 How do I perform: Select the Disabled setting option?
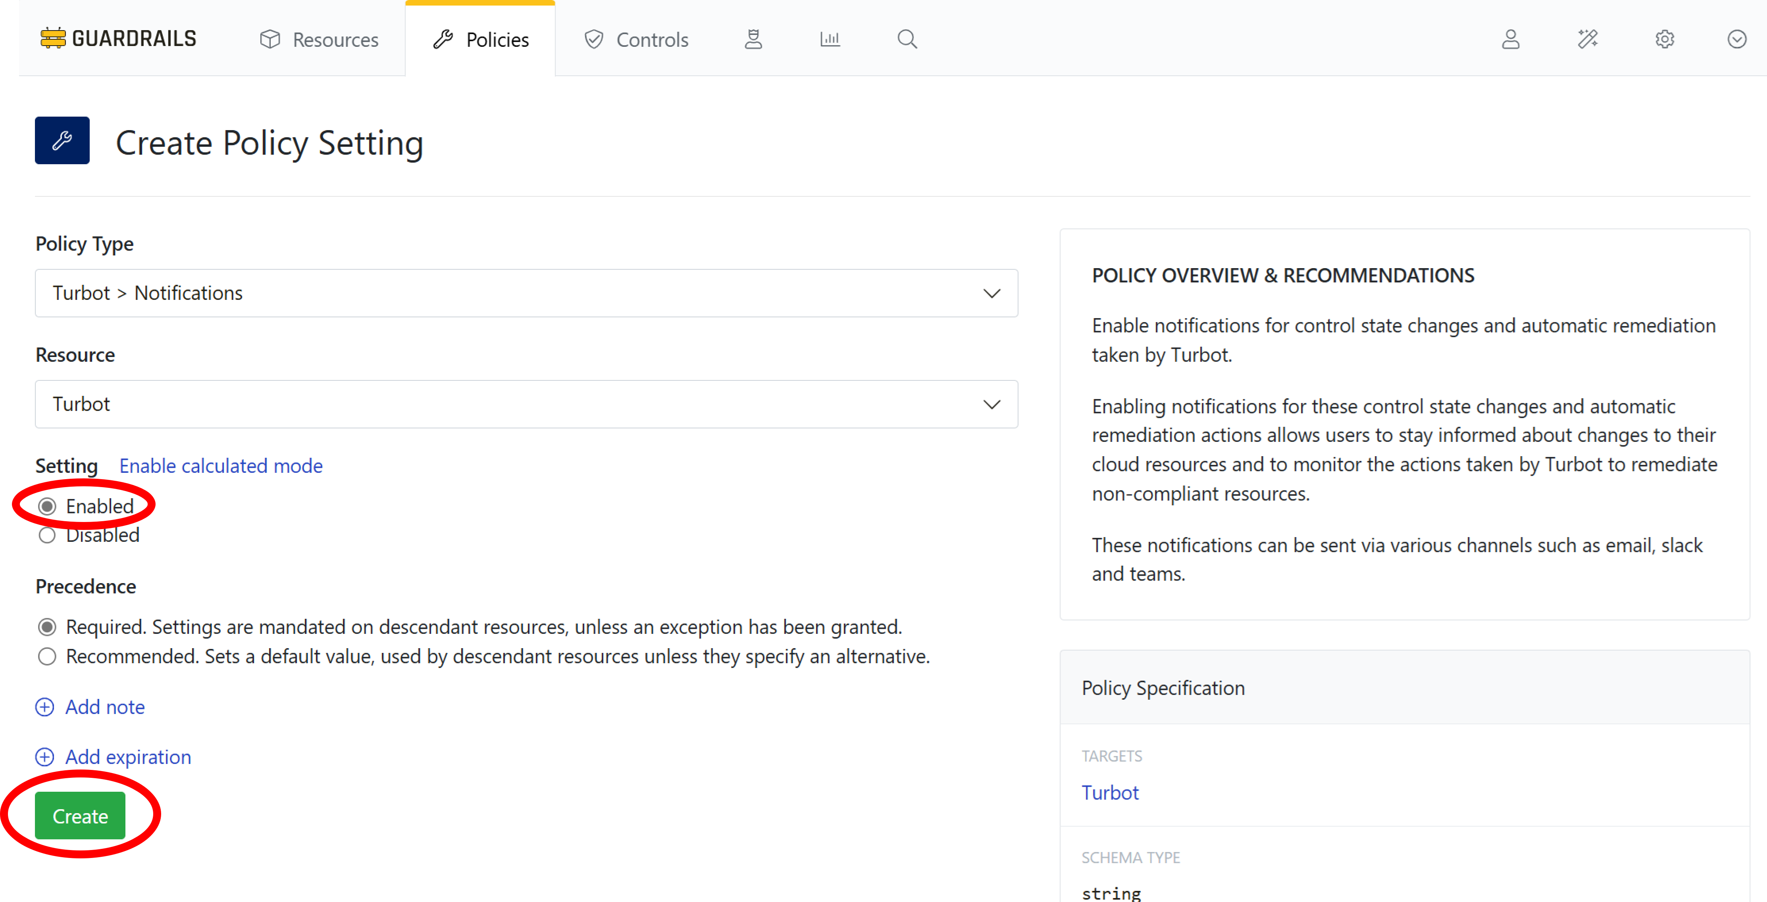pos(47,535)
